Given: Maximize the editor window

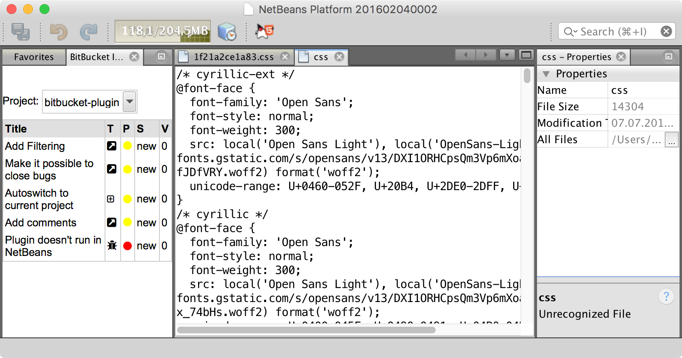Looking at the screenshot, I should [526, 55].
